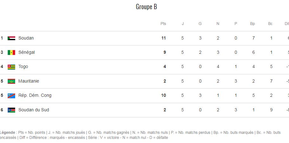Click Soudan's 11 points value
The width and height of the screenshot is (289, 143).
164,38
